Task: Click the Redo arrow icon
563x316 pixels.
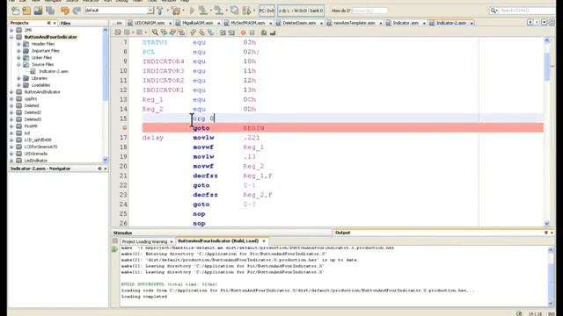Action: click(77, 11)
